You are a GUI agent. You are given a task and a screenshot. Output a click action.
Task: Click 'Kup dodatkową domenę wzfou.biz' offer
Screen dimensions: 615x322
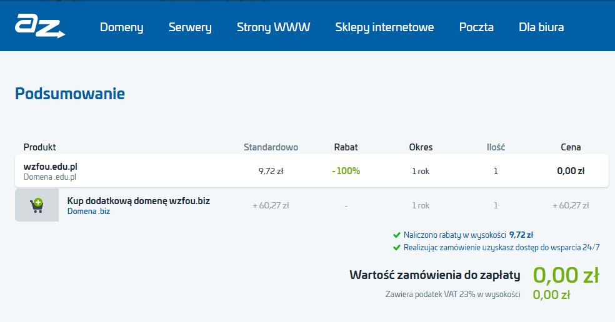139,201
